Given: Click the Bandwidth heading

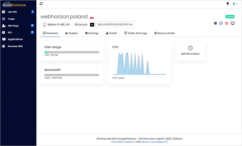Looking at the screenshot, I should [53, 70].
